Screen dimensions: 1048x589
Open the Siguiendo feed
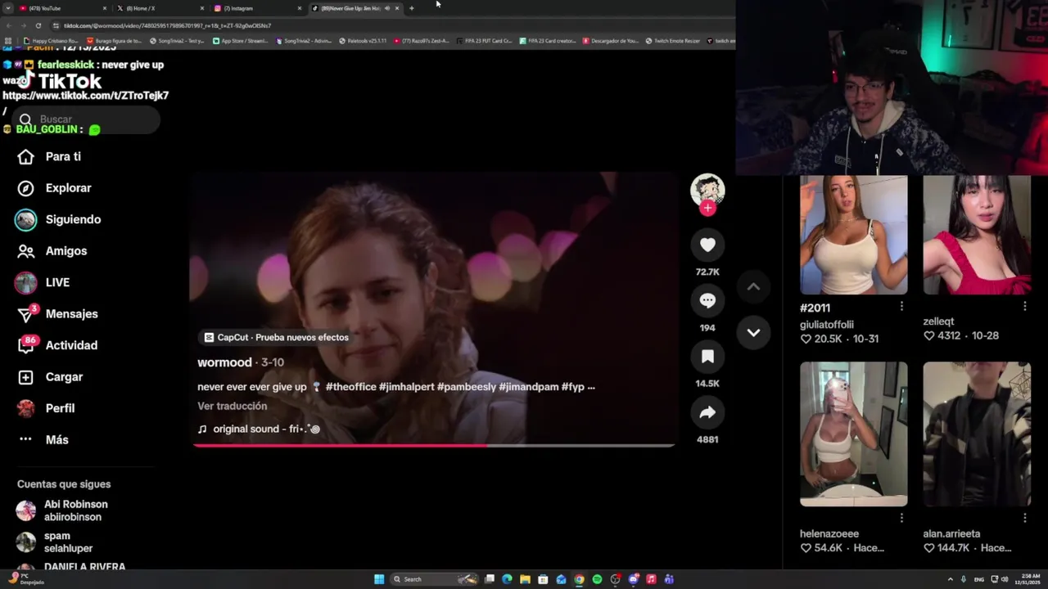point(59,219)
